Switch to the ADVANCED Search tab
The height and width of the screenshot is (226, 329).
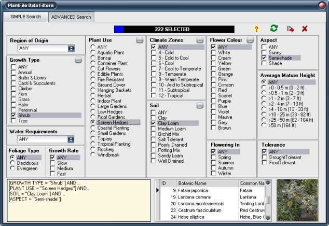pyautogui.click(x=70, y=17)
